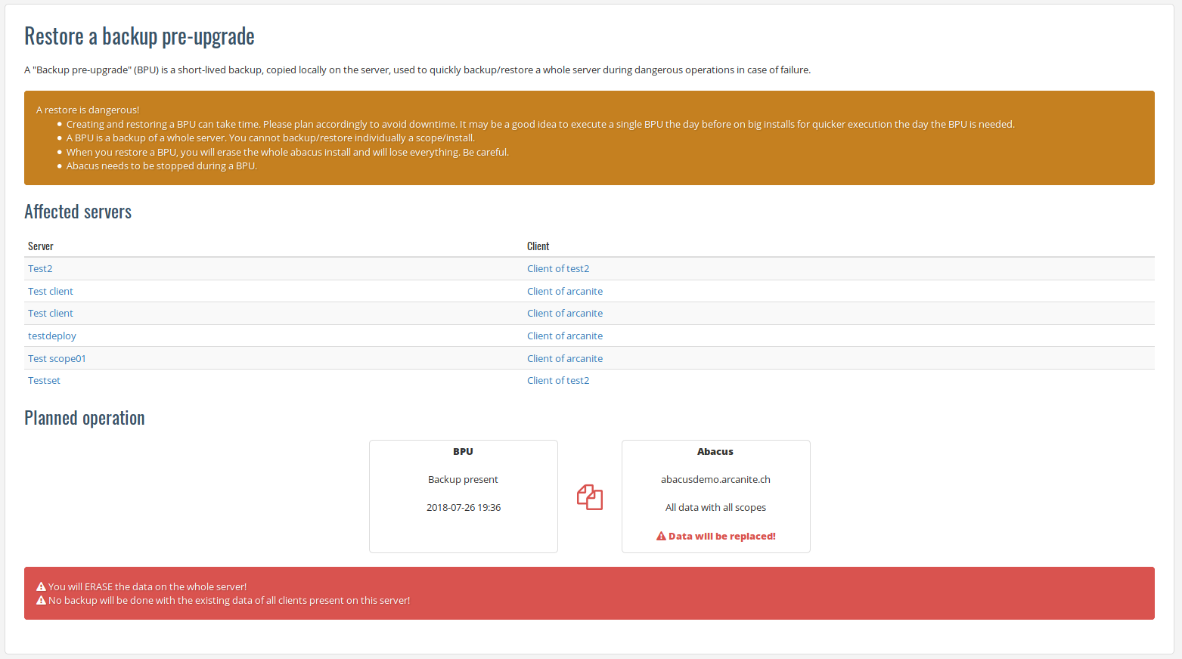
Task: Click the BPU card title
Action: coord(463,451)
